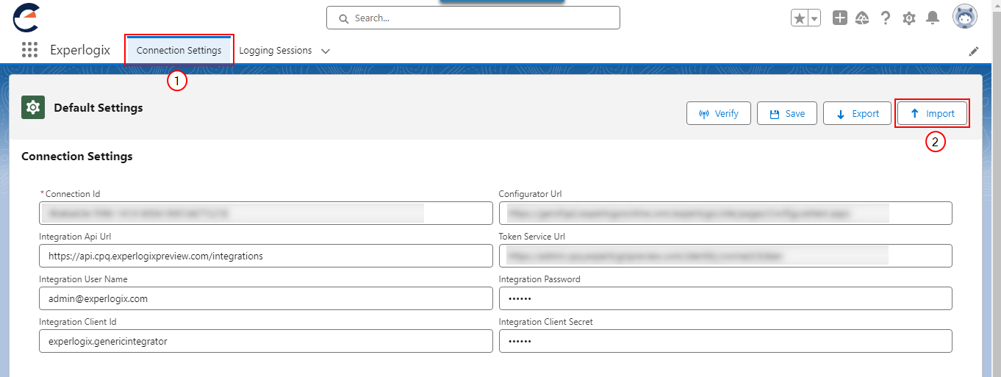Open the Salesforce Trailhead guidance icon
The height and width of the screenshot is (377, 1001).
tap(862, 18)
